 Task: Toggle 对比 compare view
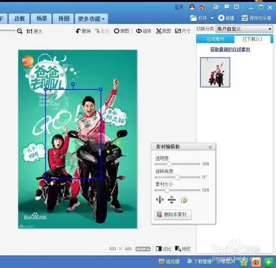coord(163,249)
